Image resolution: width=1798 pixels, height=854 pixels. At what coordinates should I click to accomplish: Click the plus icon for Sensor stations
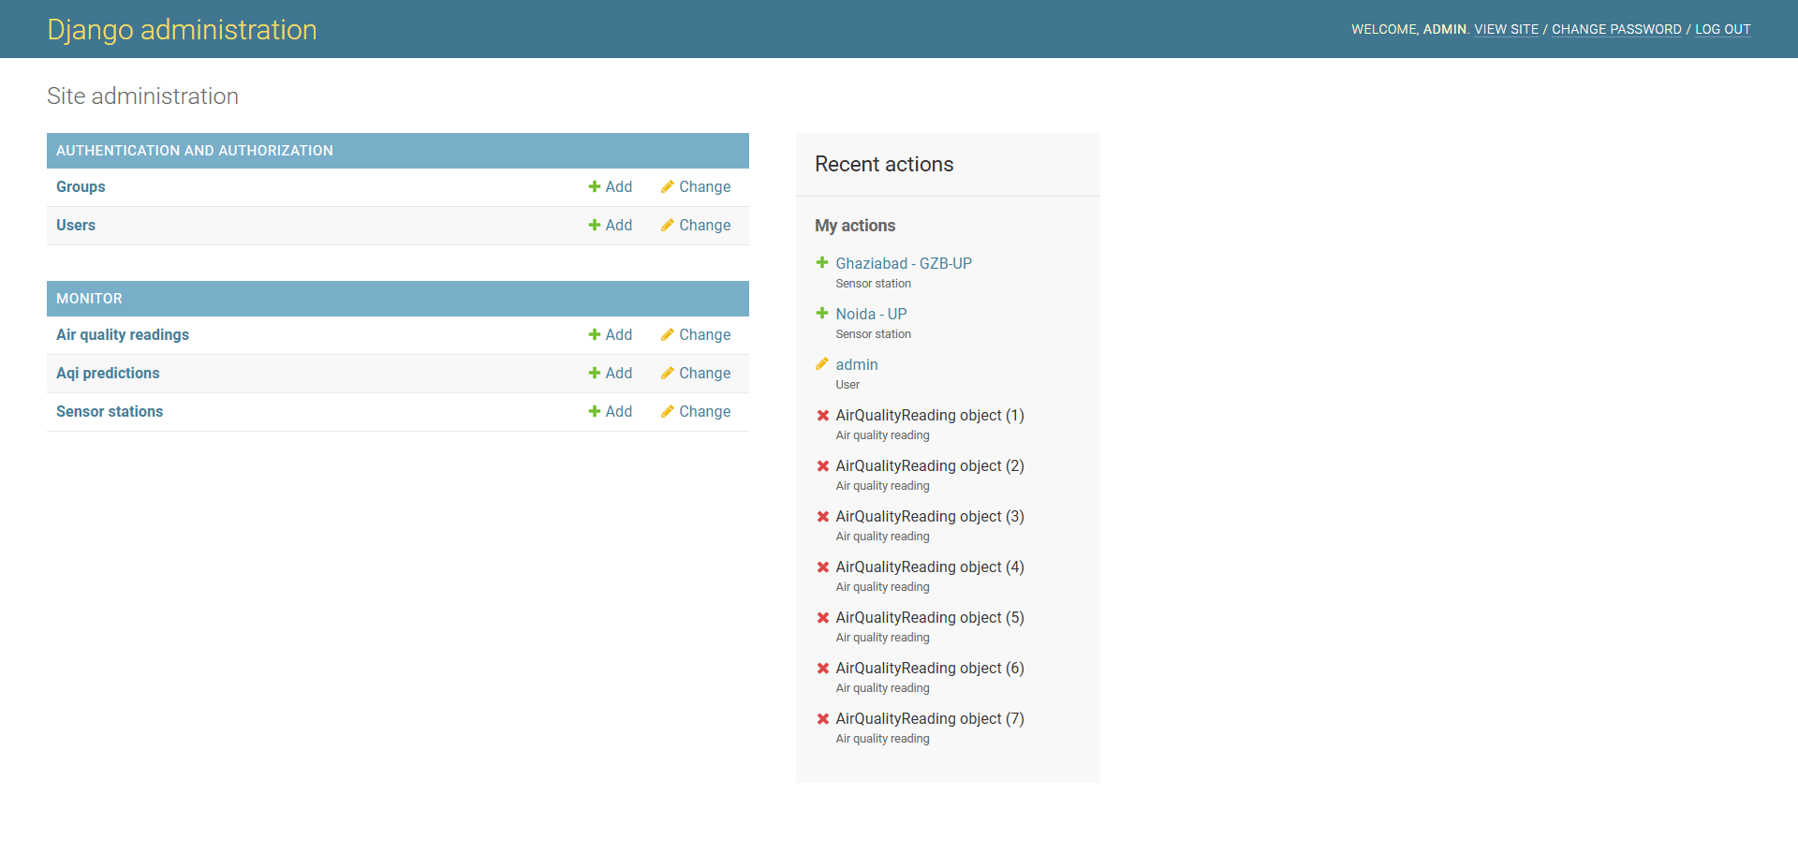pyautogui.click(x=594, y=412)
